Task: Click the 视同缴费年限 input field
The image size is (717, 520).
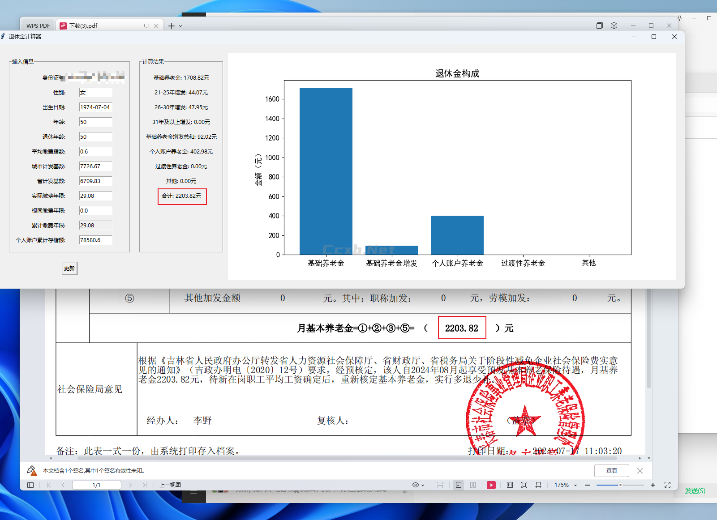Action: 96,211
